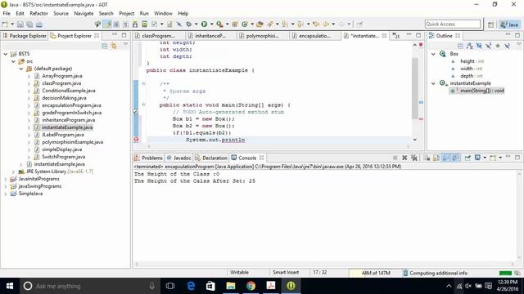The height and width of the screenshot is (294, 524).
Task: Toggle Hide Static Fields and Methods
Action: (489, 46)
